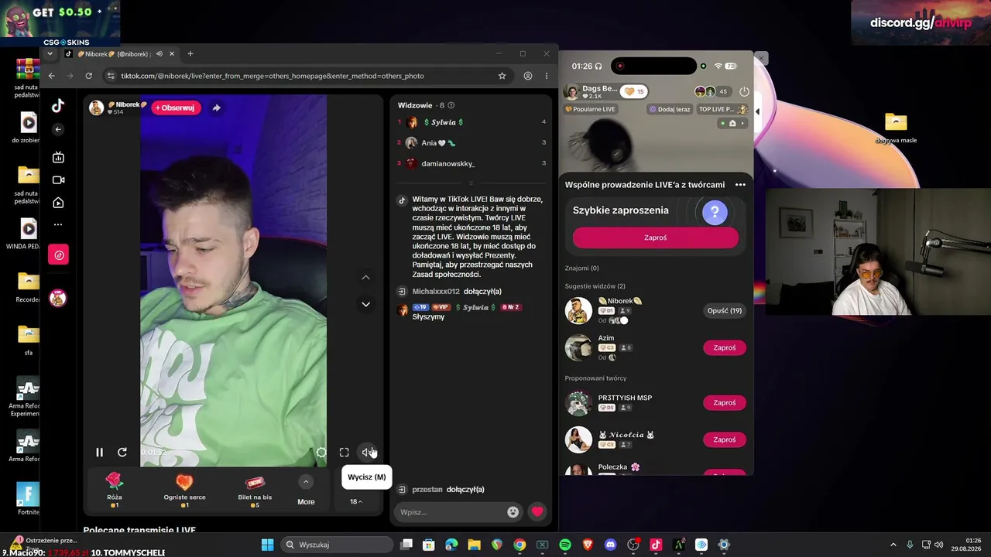Share the Niborek live stream
The image size is (991, 557).
[x=217, y=108]
